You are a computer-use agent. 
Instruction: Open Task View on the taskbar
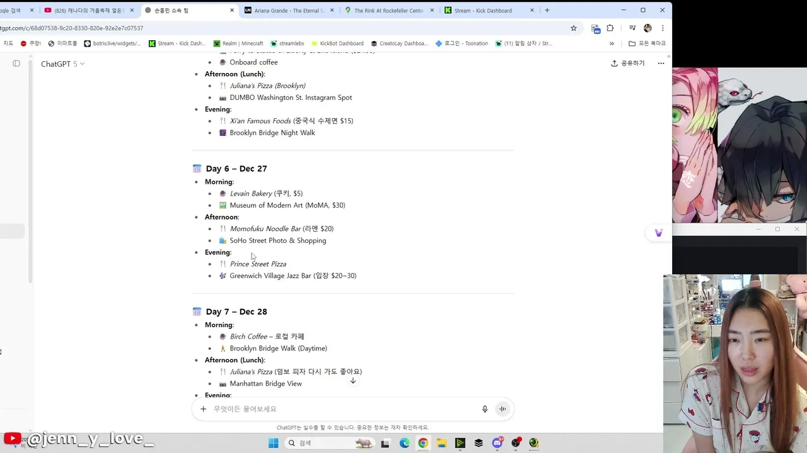(385, 443)
